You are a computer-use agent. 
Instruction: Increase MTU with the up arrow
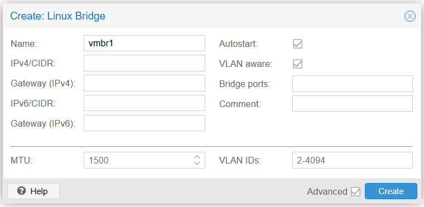197,157
